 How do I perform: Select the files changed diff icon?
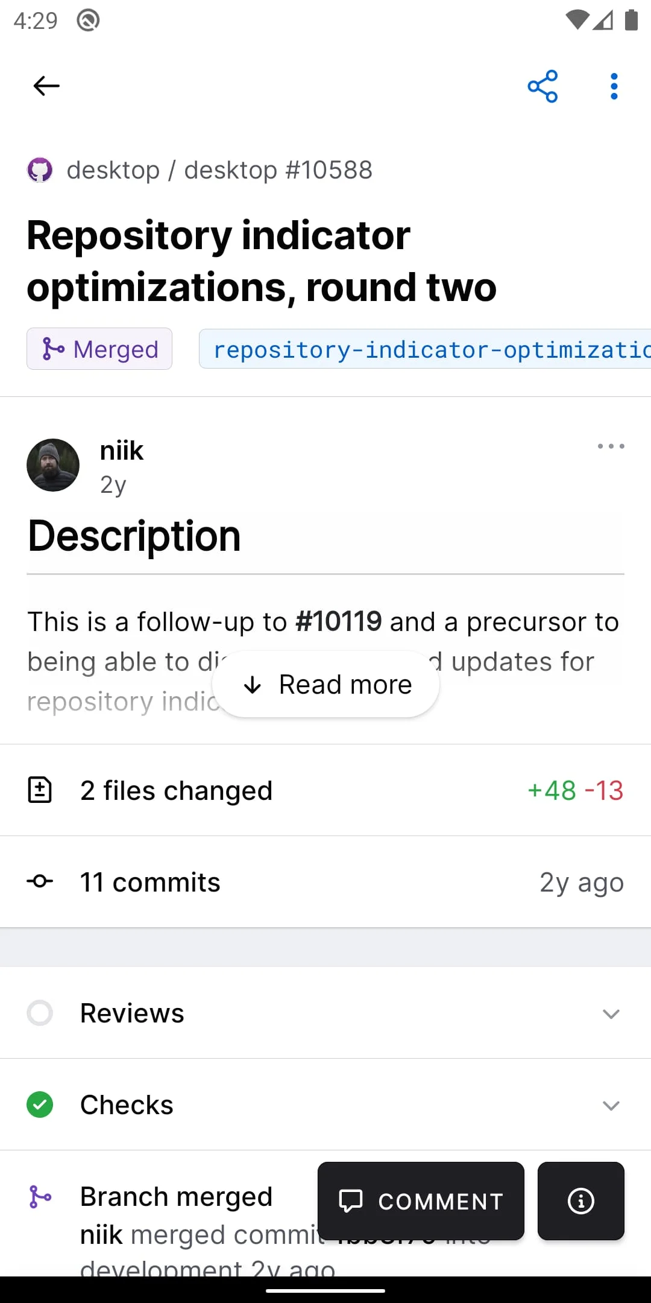click(x=40, y=790)
